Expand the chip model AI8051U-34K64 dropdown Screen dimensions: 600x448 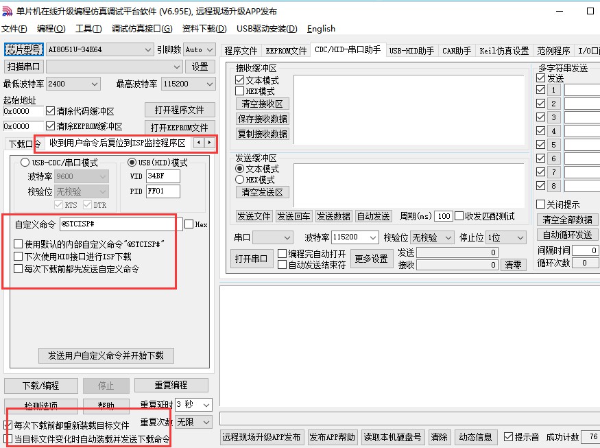tap(148, 50)
